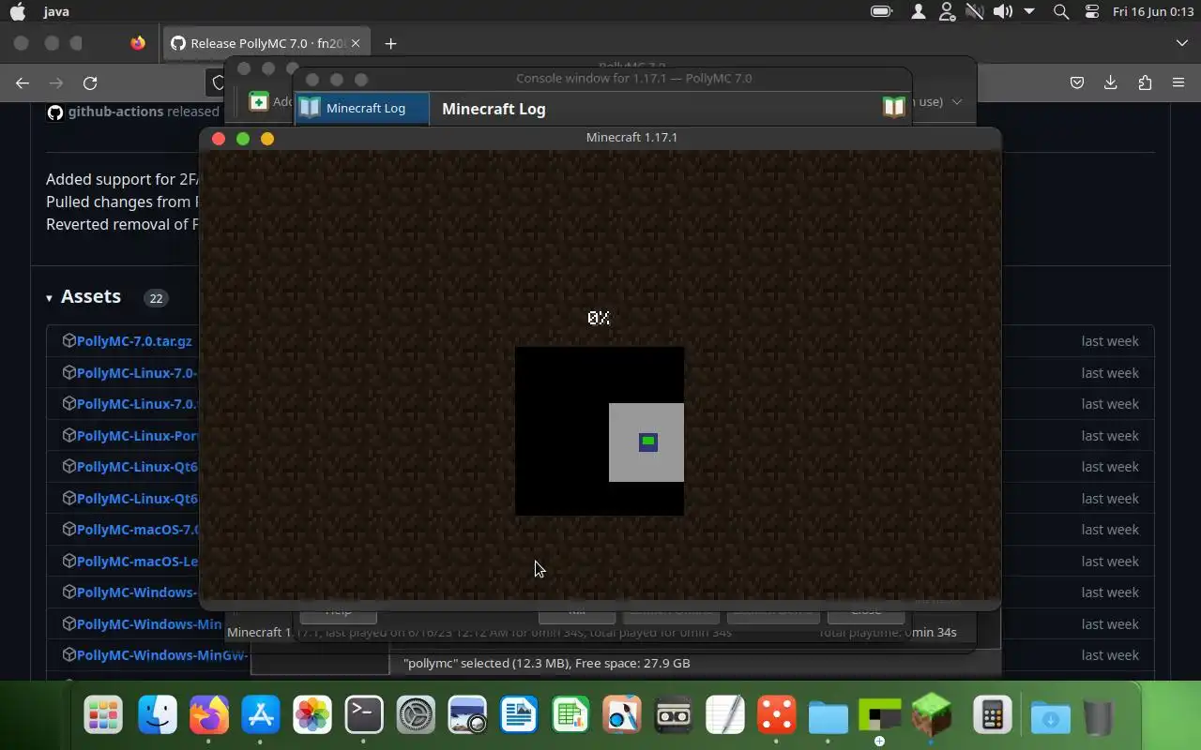List all tabs with the chevron
1201x750 pixels.
pos(1181,43)
